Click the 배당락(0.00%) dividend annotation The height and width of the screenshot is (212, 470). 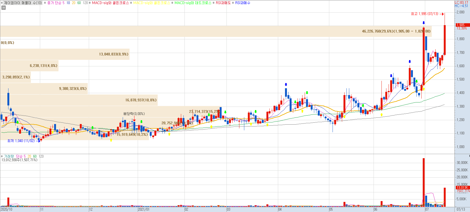coord(134,114)
